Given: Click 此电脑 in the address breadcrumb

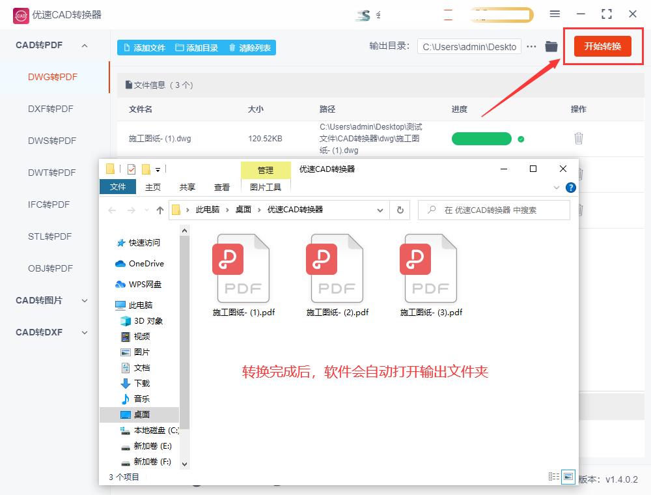Looking at the screenshot, I should (x=208, y=210).
